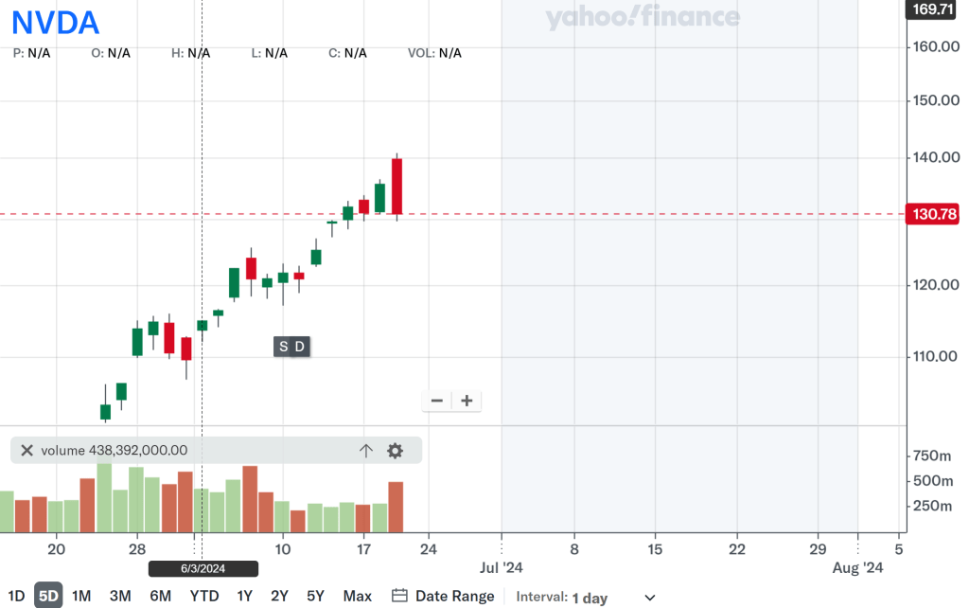Switch to 1M time range
The width and height of the screenshot is (969, 608).
coord(81,596)
